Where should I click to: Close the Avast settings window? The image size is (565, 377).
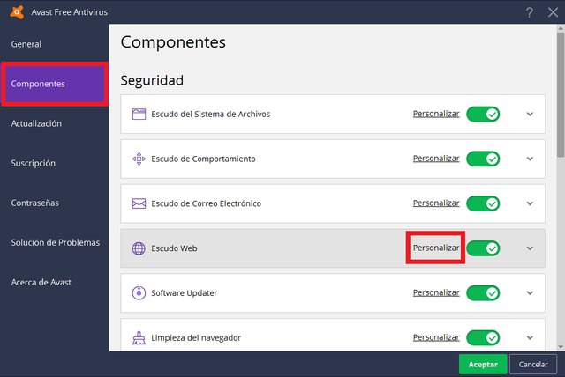[x=553, y=12]
